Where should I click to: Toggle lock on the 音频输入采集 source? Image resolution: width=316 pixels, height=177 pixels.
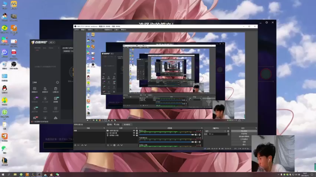tap(137, 135)
